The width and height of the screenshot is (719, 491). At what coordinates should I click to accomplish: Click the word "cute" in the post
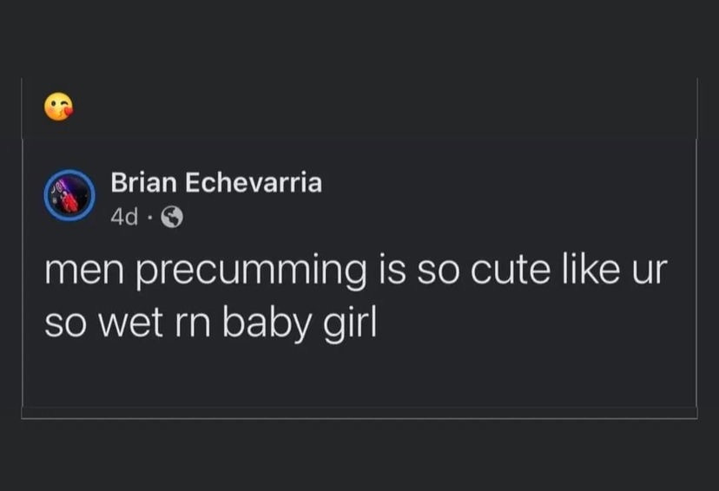click(x=510, y=271)
